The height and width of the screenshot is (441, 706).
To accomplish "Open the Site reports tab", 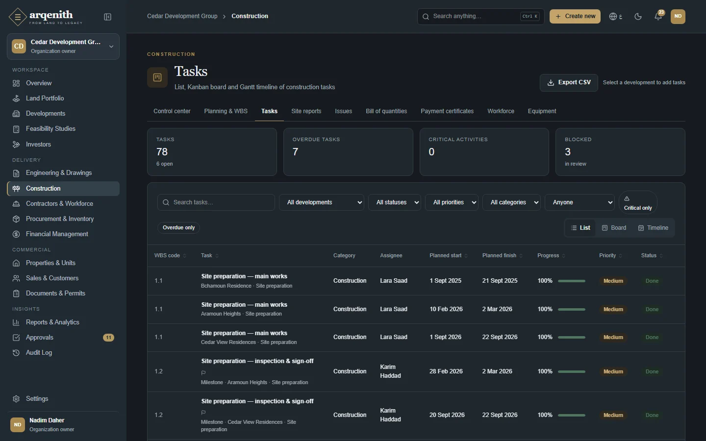I will point(306,111).
